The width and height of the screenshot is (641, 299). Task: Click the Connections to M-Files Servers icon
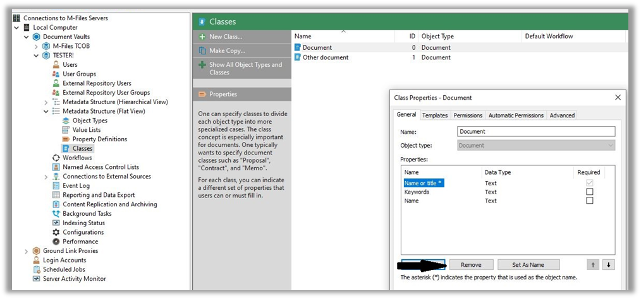pos(16,18)
